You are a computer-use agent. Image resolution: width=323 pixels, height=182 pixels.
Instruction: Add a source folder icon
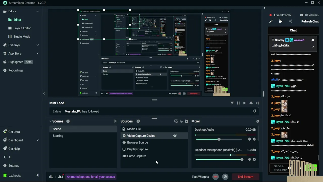click(186, 121)
